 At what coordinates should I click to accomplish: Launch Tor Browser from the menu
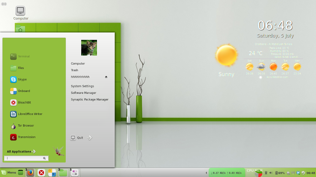(22, 126)
